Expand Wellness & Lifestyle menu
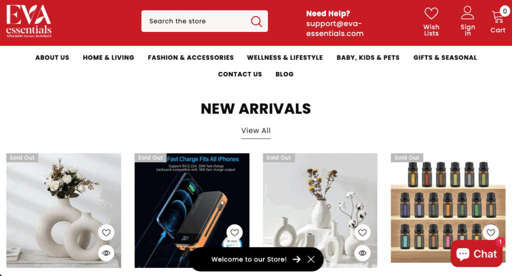Screen dimensions: 512x276 click(x=284, y=58)
